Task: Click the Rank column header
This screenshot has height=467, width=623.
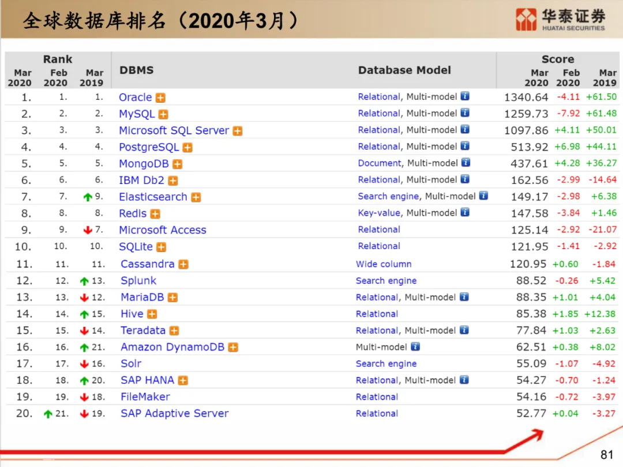Action: click(58, 59)
